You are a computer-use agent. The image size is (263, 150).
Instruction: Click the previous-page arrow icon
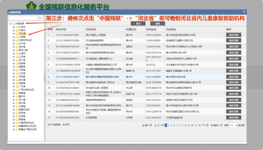(x=155, y=125)
